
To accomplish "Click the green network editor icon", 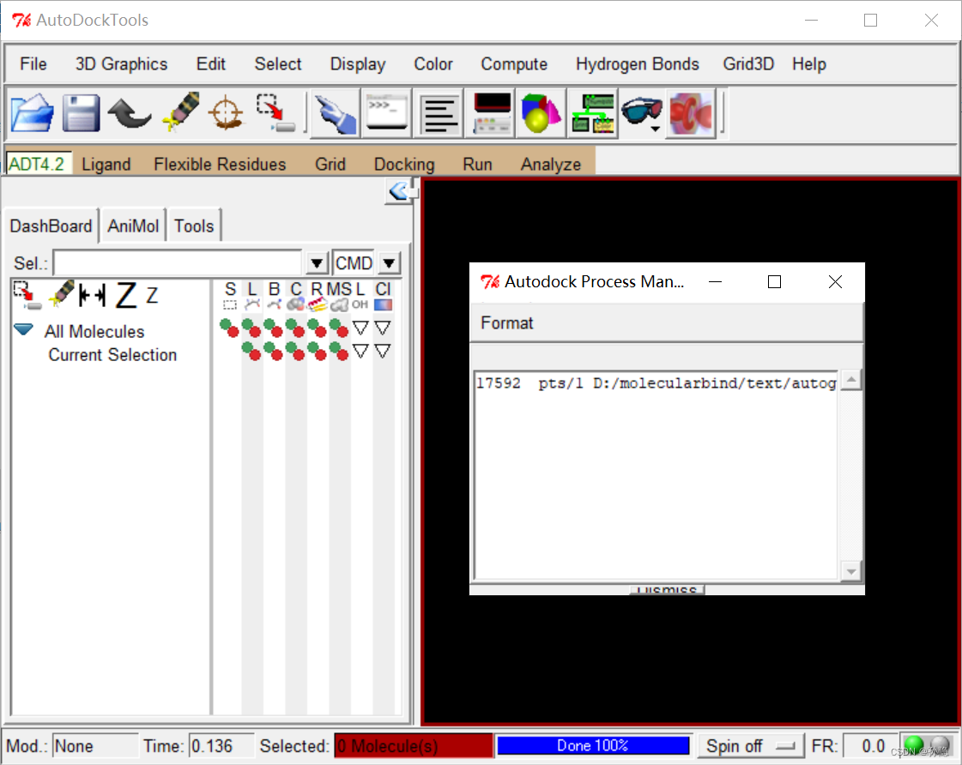I will click(592, 113).
